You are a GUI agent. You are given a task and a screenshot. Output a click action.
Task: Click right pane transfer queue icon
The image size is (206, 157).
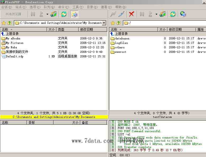click(x=151, y=14)
